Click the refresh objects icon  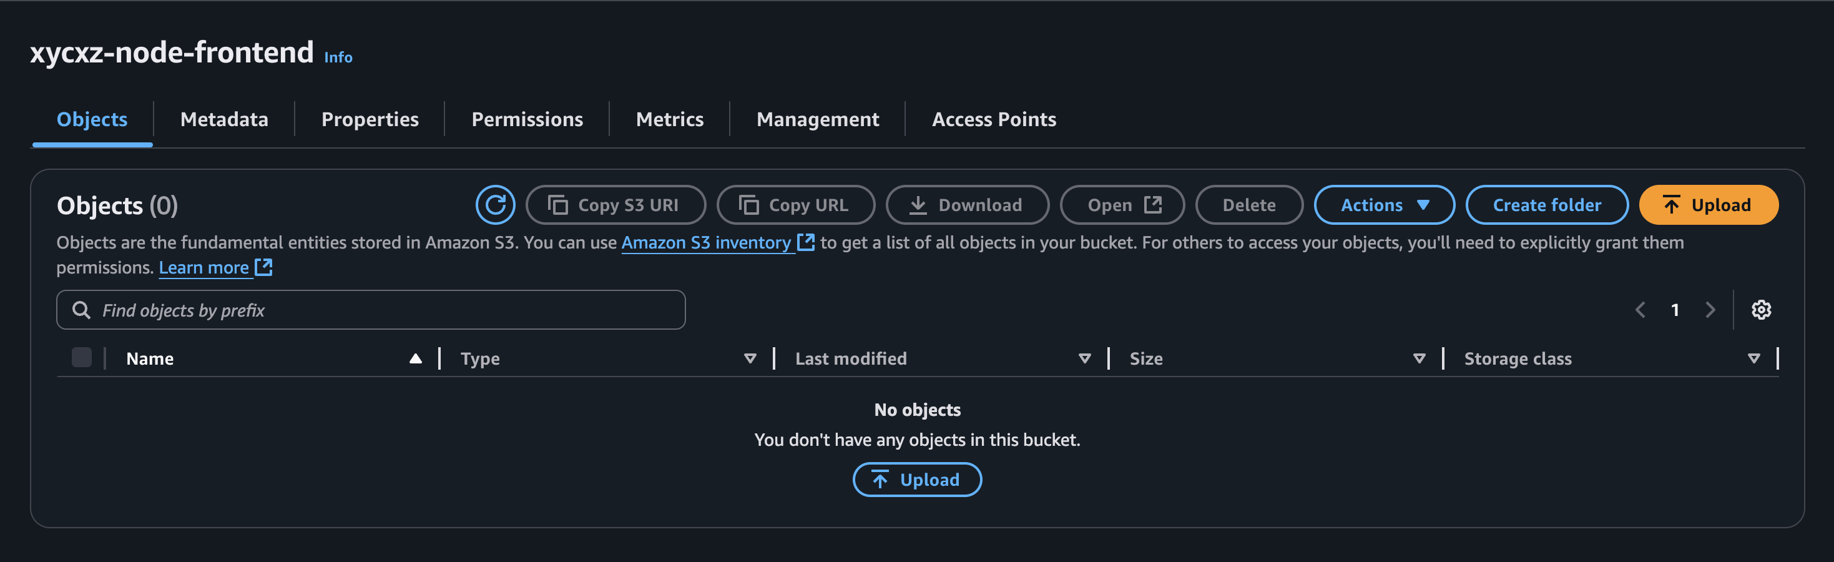(495, 205)
